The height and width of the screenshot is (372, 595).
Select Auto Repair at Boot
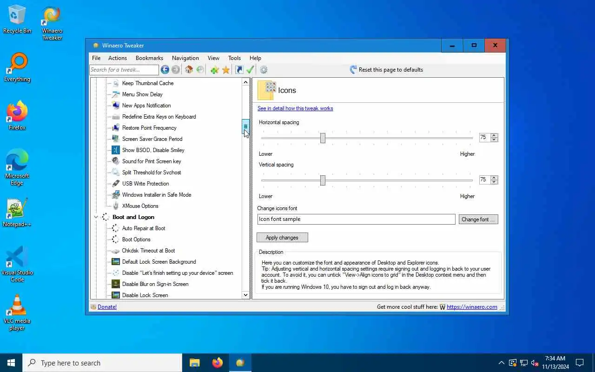(144, 228)
